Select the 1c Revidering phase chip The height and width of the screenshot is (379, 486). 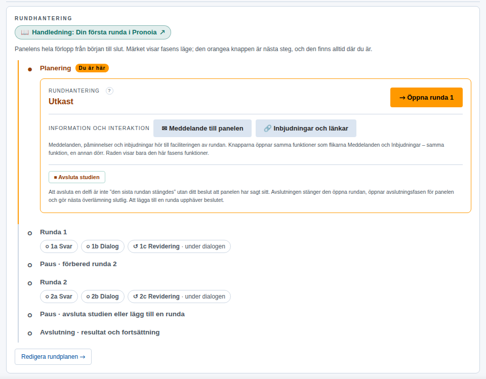click(179, 246)
